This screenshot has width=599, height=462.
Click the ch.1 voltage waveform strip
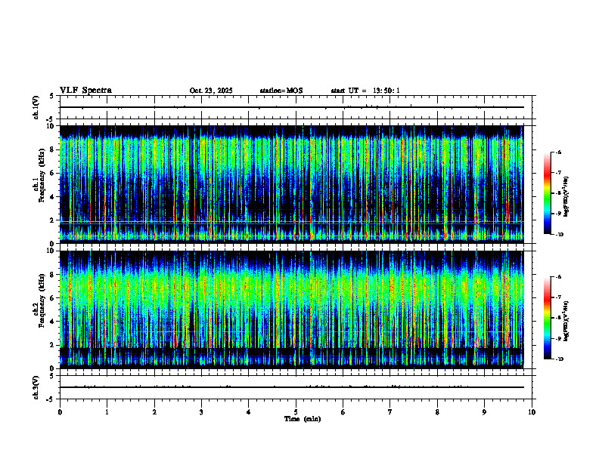tap(296, 107)
